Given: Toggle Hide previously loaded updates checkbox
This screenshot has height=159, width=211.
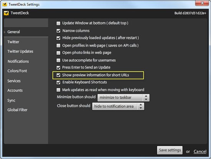Looking at the screenshot, I should (58, 38).
